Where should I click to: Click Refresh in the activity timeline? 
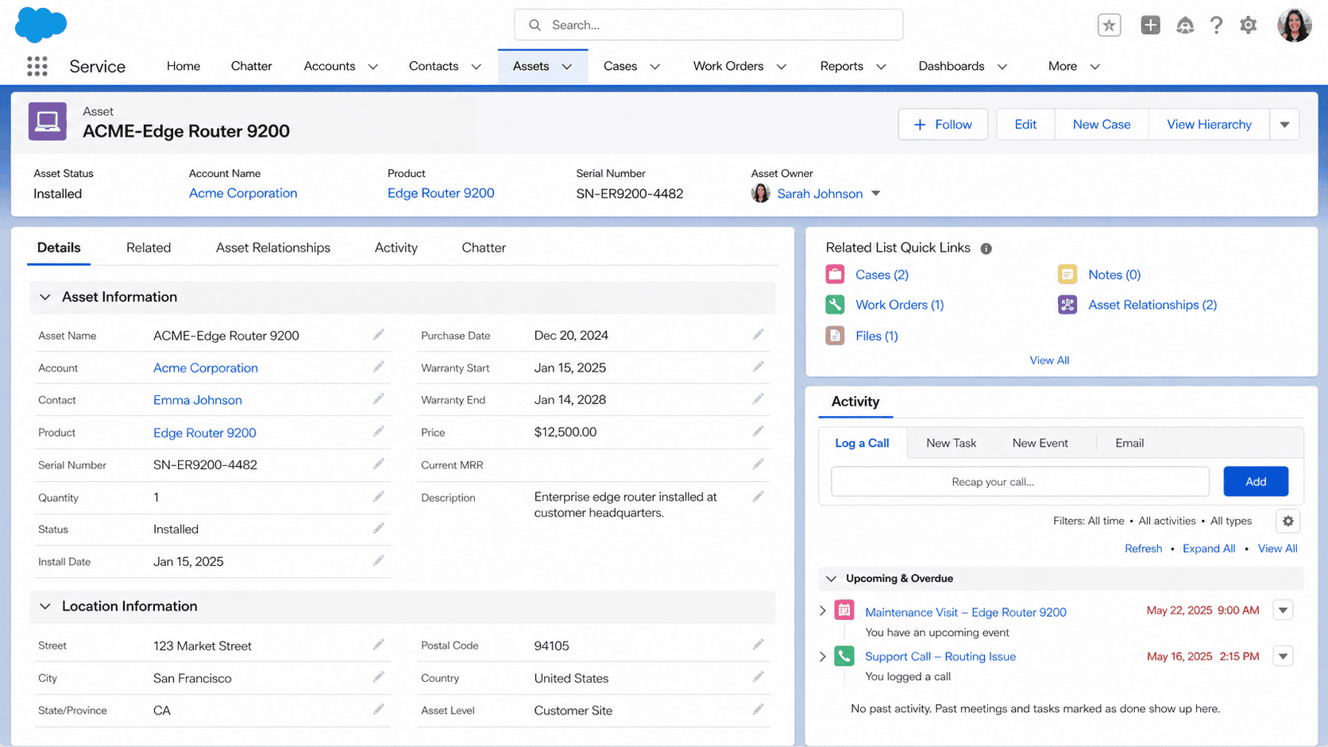pyautogui.click(x=1143, y=549)
